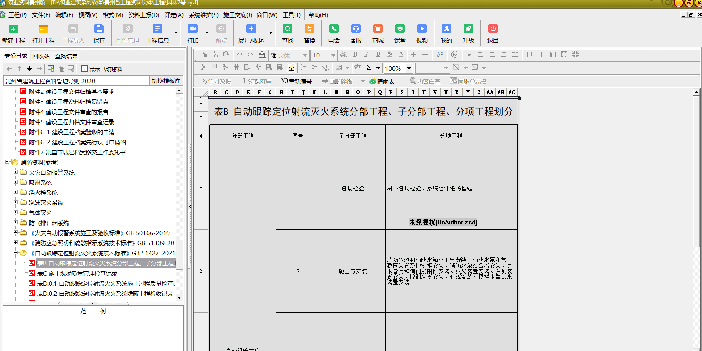
Task: Click the 切换模板库 button
Action: tap(166, 81)
